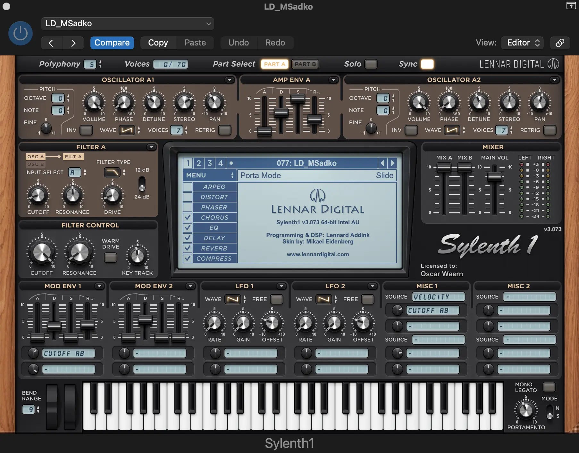The width and height of the screenshot is (579, 453).
Task: Click the link chain icon beside Editor
Action: point(560,43)
